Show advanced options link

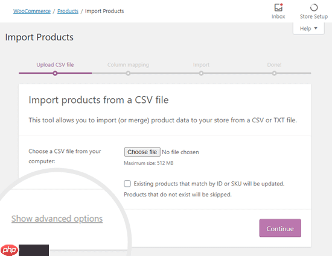point(57,219)
